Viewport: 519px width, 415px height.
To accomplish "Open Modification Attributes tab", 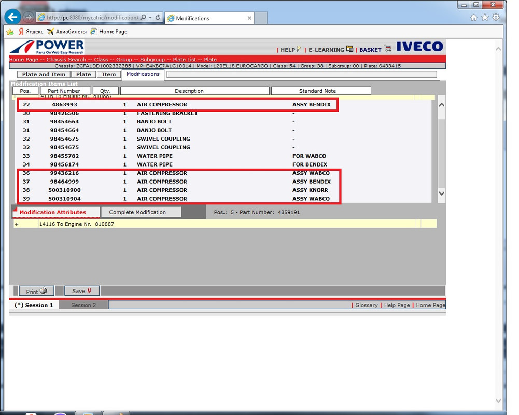I will click(x=55, y=212).
